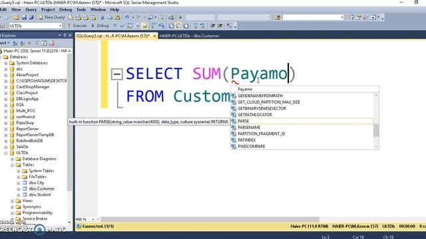Select the dbo.Student table

click(40, 195)
